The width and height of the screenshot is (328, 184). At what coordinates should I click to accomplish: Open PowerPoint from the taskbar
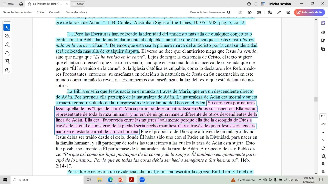tap(121, 180)
